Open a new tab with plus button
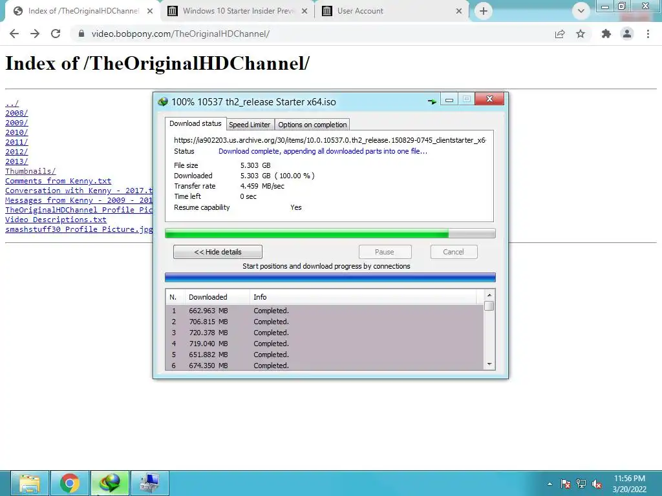The height and width of the screenshot is (496, 662). pos(484,11)
